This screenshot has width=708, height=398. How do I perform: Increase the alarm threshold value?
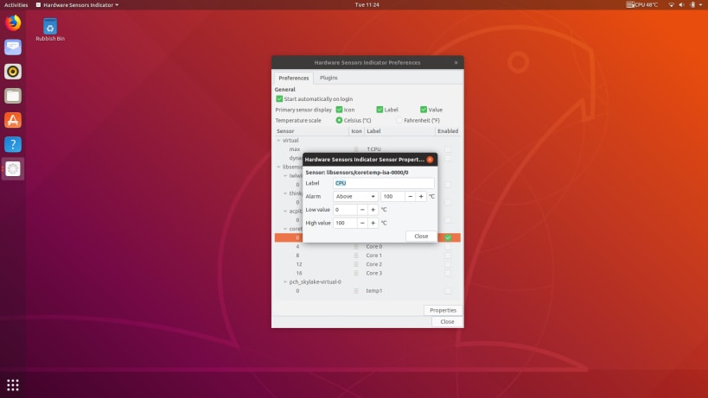pos(421,197)
